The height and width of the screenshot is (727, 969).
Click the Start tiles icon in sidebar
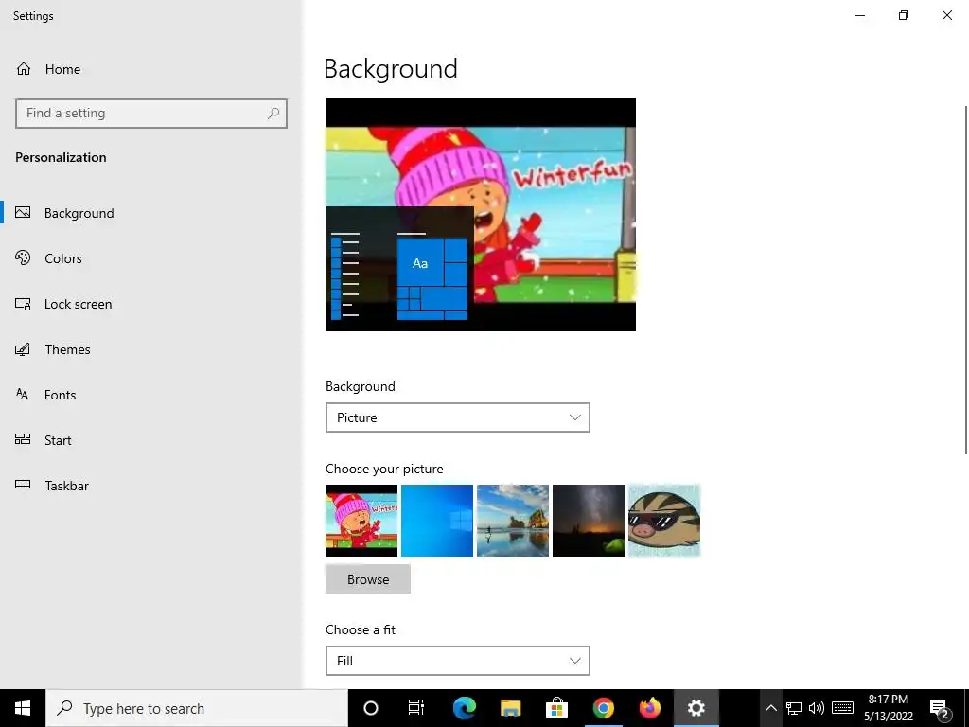click(23, 439)
